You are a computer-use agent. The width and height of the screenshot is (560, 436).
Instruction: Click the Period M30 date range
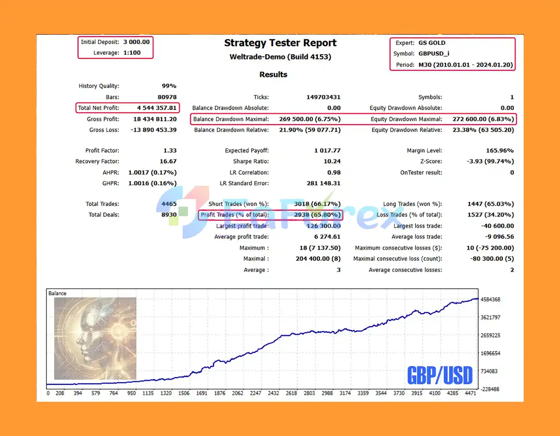(x=465, y=65)
